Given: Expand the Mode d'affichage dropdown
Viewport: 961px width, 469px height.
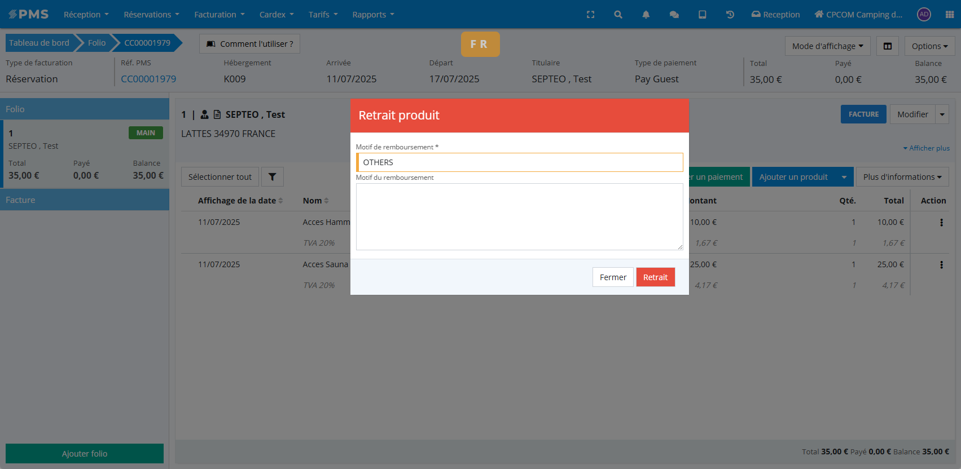Looking at the screenshot, I should [827, 46].
